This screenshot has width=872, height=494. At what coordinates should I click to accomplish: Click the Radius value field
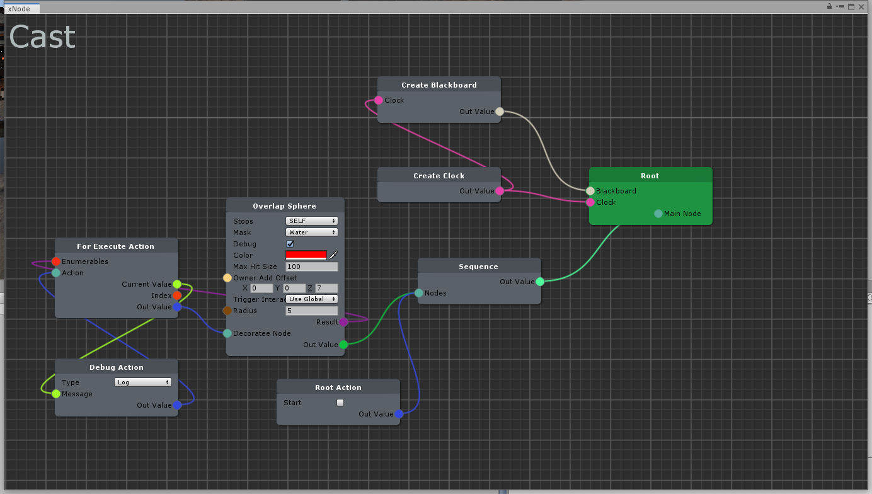click(x=312, y=311)
